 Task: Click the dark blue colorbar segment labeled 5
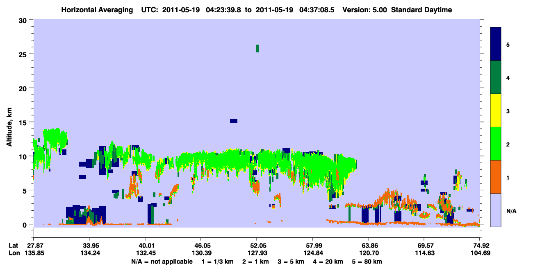point(496,44)
